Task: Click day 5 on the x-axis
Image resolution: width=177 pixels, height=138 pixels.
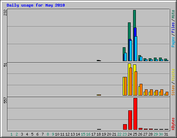Action: click(x=32, y=134)
